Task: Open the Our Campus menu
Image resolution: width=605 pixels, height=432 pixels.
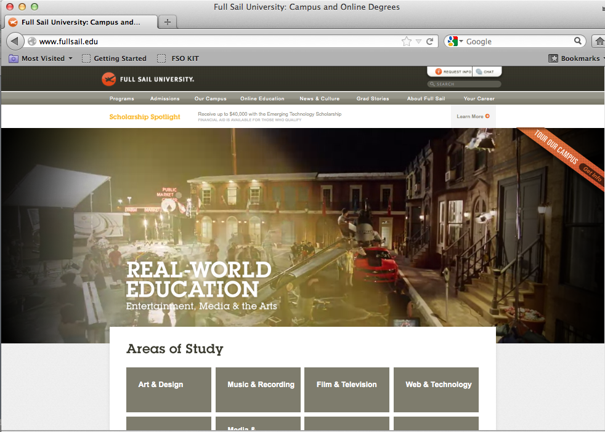Action: point(210,98)
